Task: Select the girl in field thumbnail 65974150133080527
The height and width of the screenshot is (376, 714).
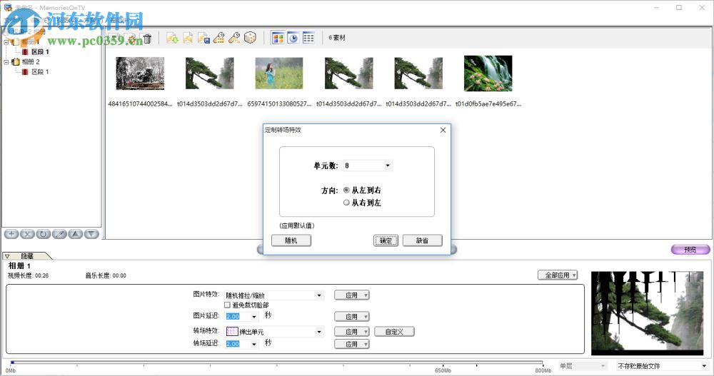Action: pos(279,73)
